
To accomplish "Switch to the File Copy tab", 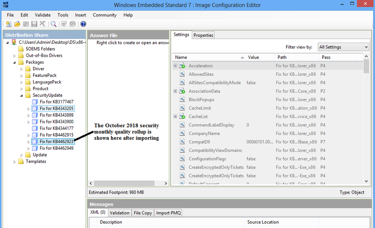I will pos(143,213).
